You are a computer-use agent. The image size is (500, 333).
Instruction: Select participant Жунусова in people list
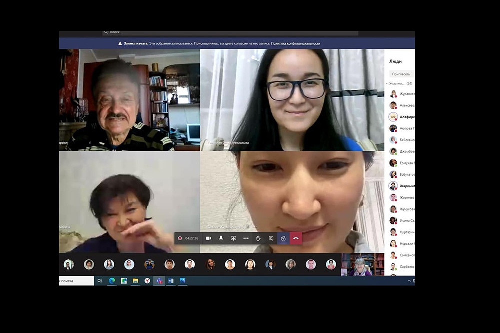402,209
